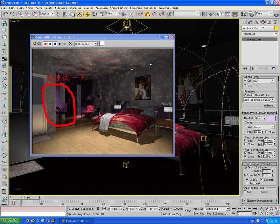Open the Create command panel tab
Screen dimensions: 280x224
point(244,22)
